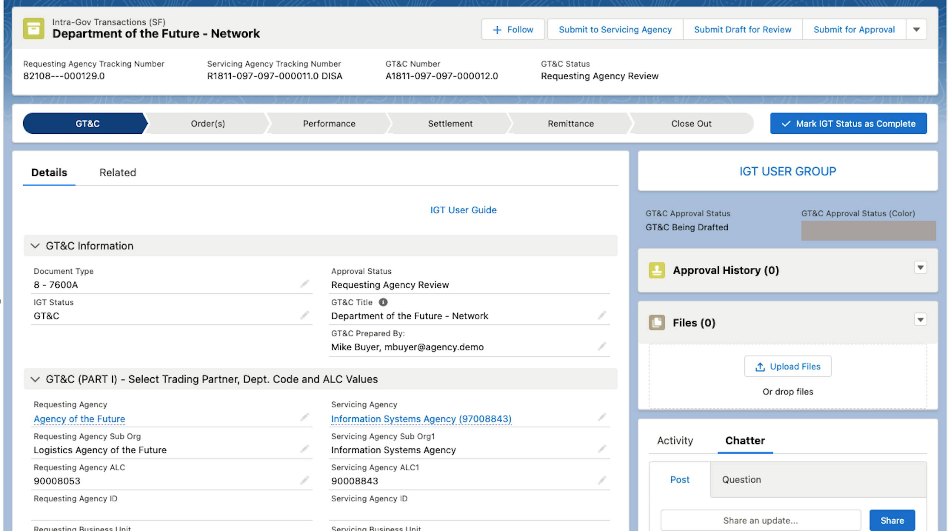Edit Requesting Agency ALC via pencil icon

tap(304, 480)
